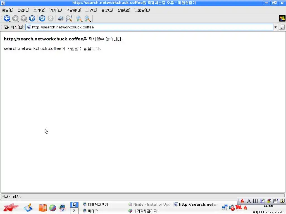Screen dimensions: 286x214
Task: Open Find with the magnifier-footprints icon
Action: [x=69, y=18]
